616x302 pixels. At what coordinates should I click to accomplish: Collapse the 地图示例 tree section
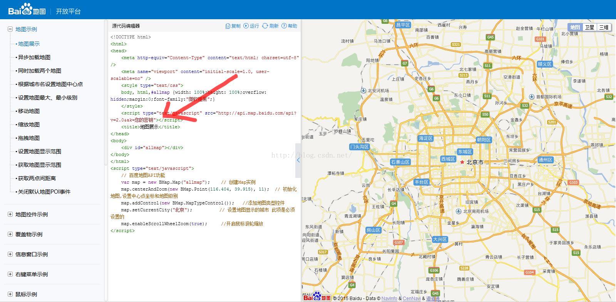coord(10,29)
